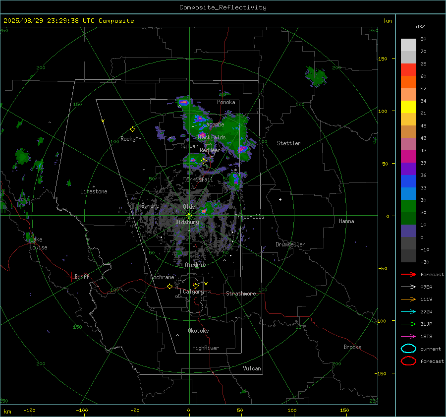This screenshot has width=446, height=417.
Task: Click the RedDeer city label
Action: pos(210,150)
